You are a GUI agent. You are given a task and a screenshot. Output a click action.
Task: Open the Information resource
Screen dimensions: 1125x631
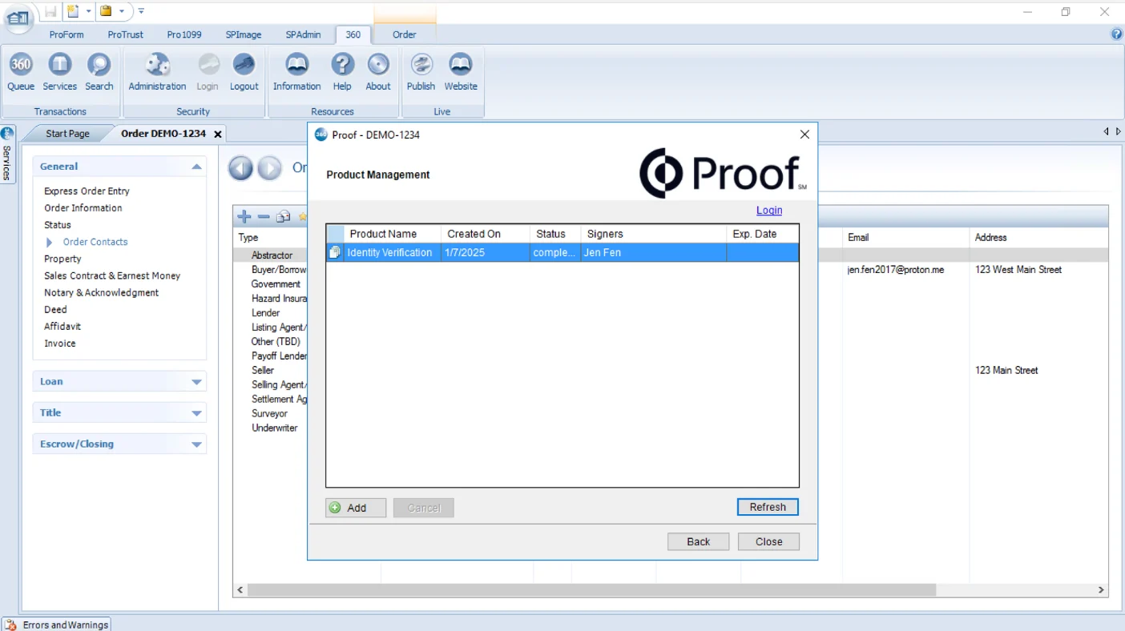point(297,72)
